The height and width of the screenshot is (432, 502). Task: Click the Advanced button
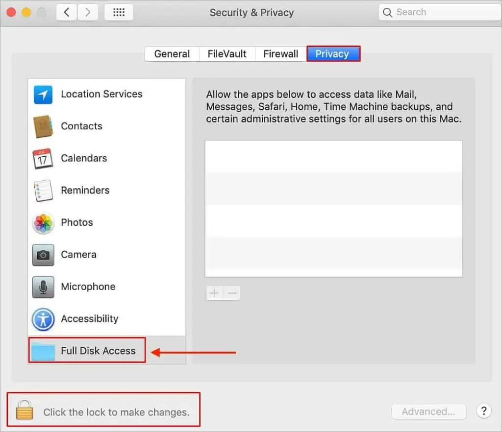(428, 411)
